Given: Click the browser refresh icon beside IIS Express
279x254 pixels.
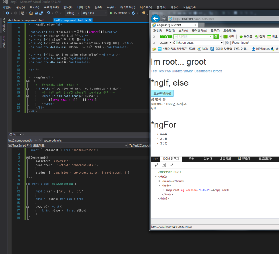Looking at the screenshot, I should point(133,13).
